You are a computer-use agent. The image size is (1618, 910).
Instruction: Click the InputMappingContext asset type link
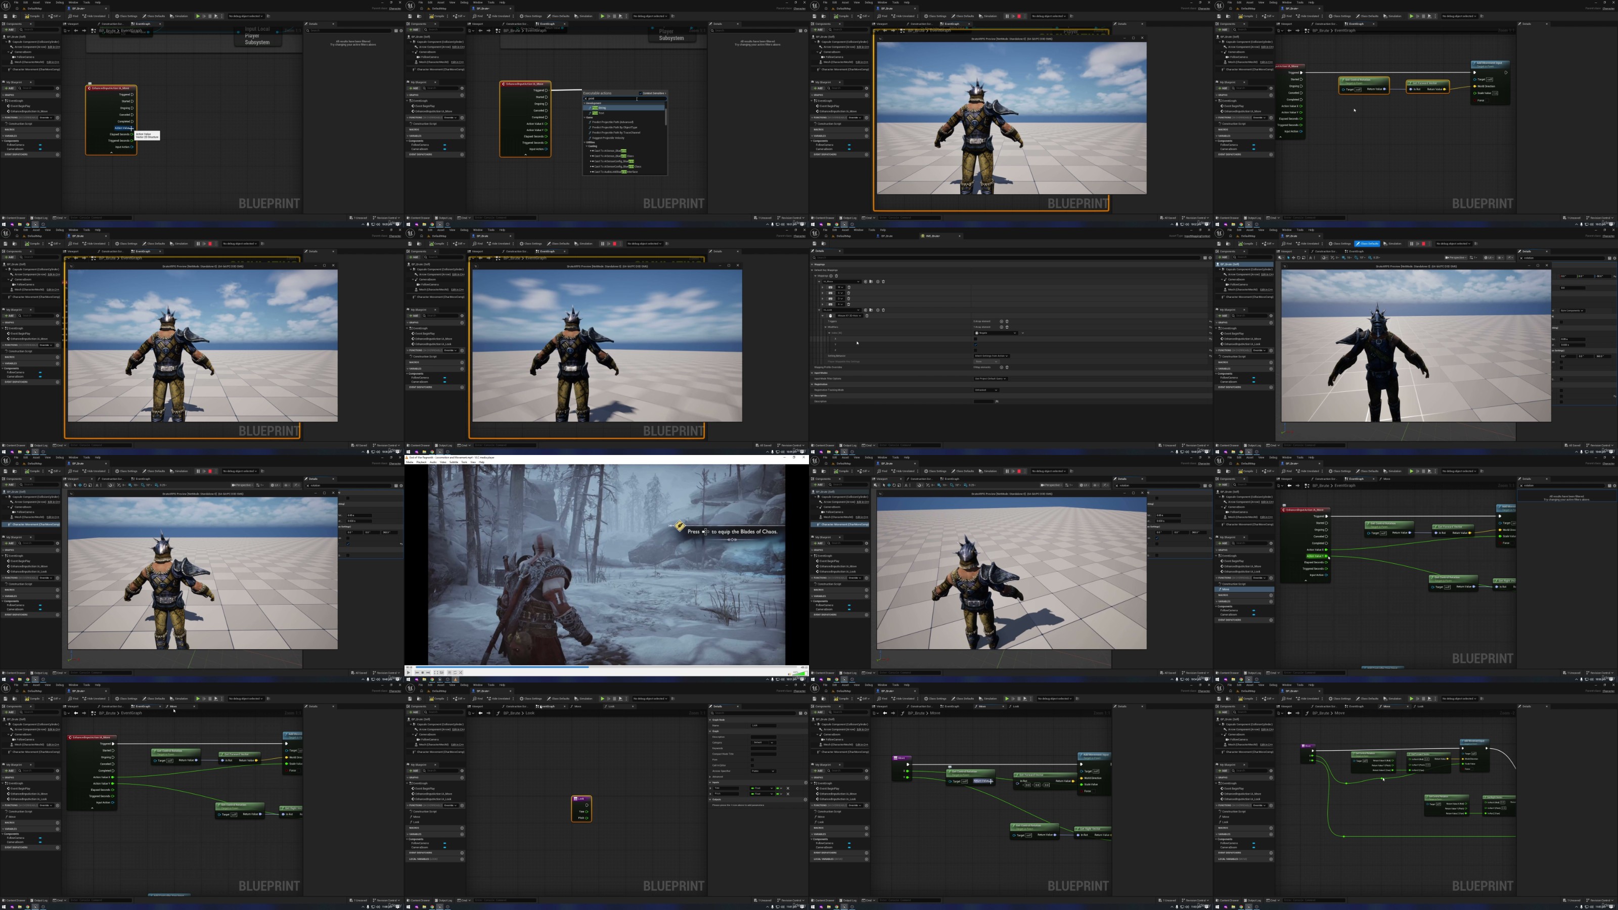tap(1196, 236)
